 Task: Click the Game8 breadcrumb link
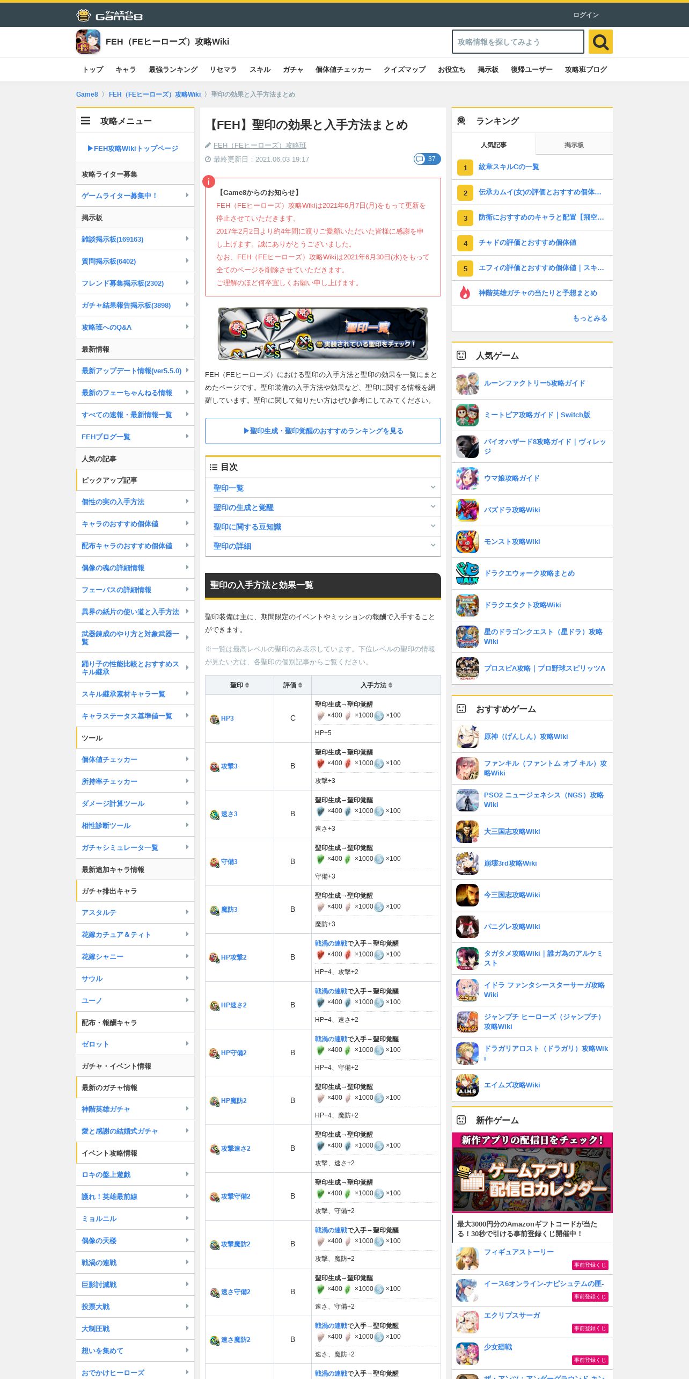click(87, 94)
